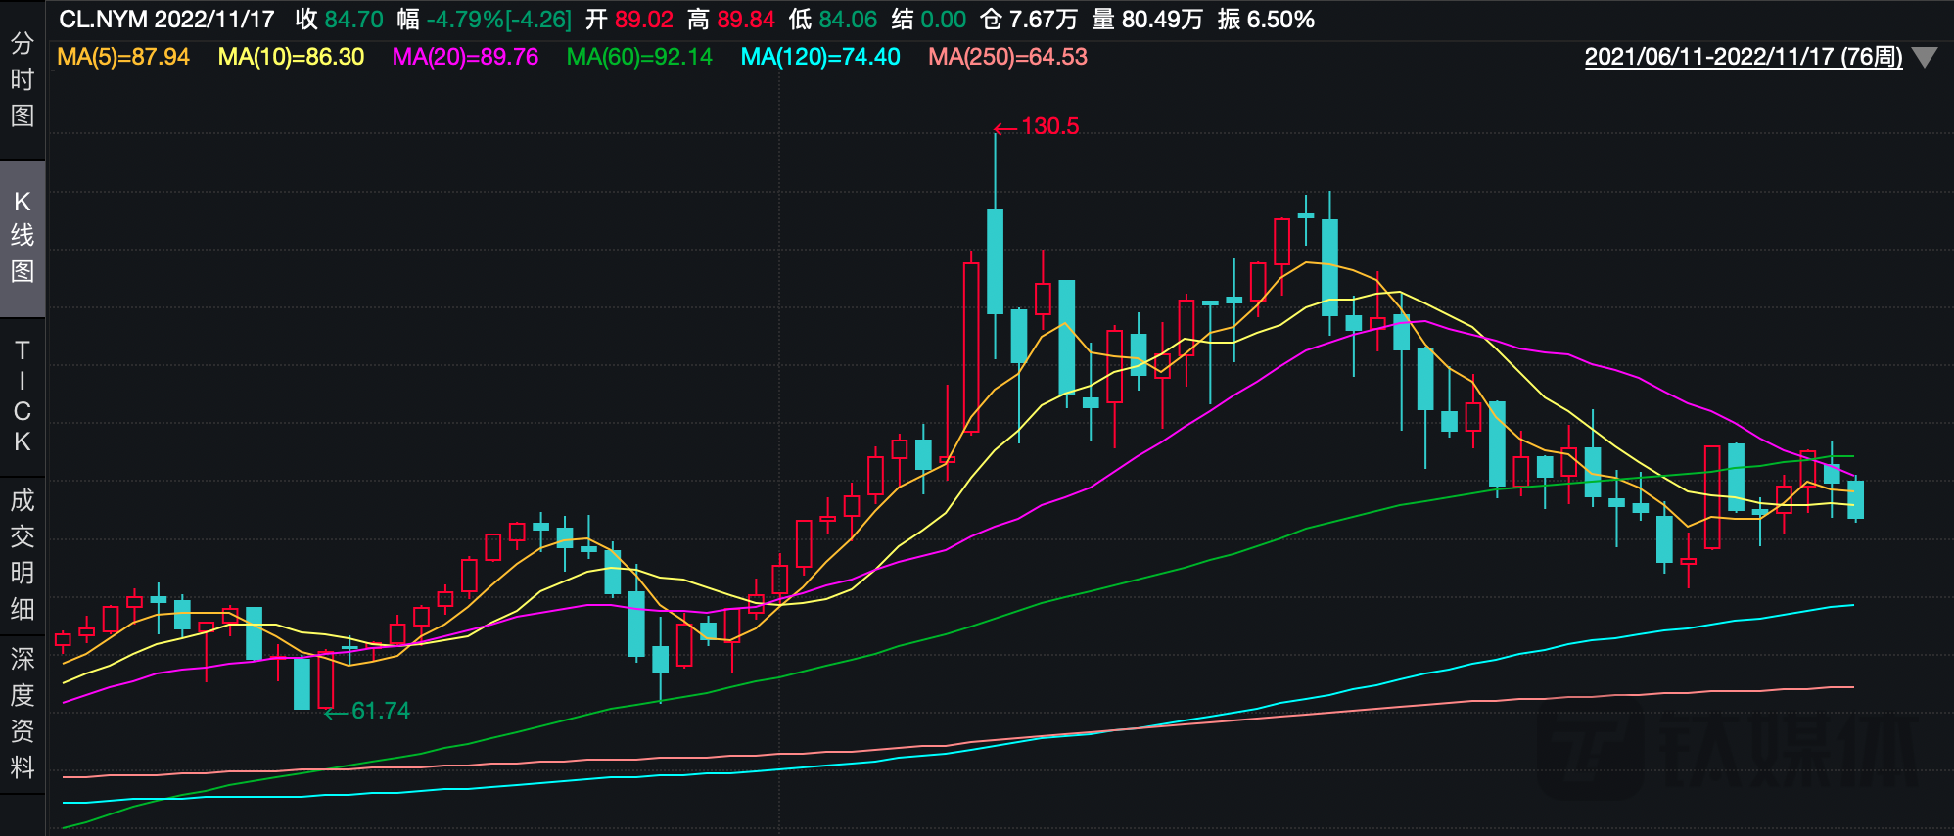1954x836 pixels.
Task: Click the MA(5)=87.94 indicator label
Action: click(x=123, y=57)
